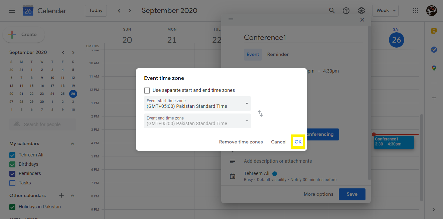Open Google Maps side panel icon
Viewport: 443px width, 219px height.
coord(434,68)
